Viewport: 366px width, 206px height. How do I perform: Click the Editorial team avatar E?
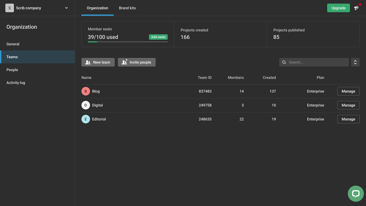point(86,119)
